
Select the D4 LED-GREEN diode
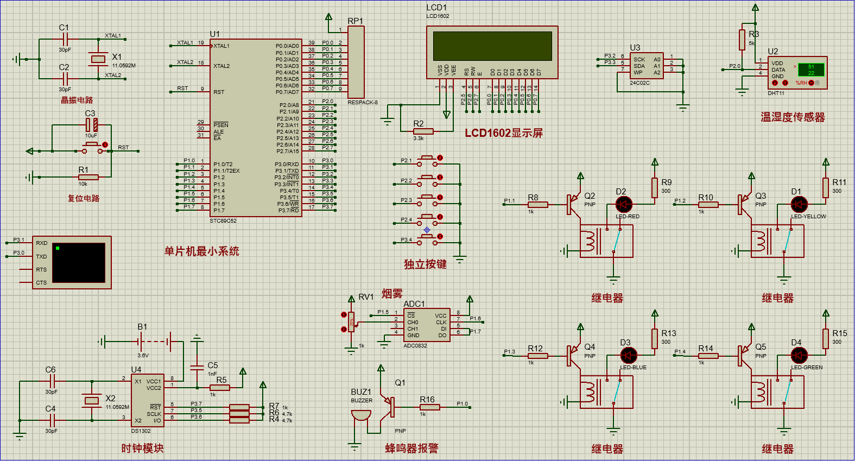799,356
